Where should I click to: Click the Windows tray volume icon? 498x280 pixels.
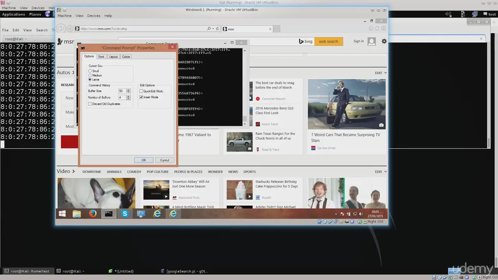click(x=360, y=214)
